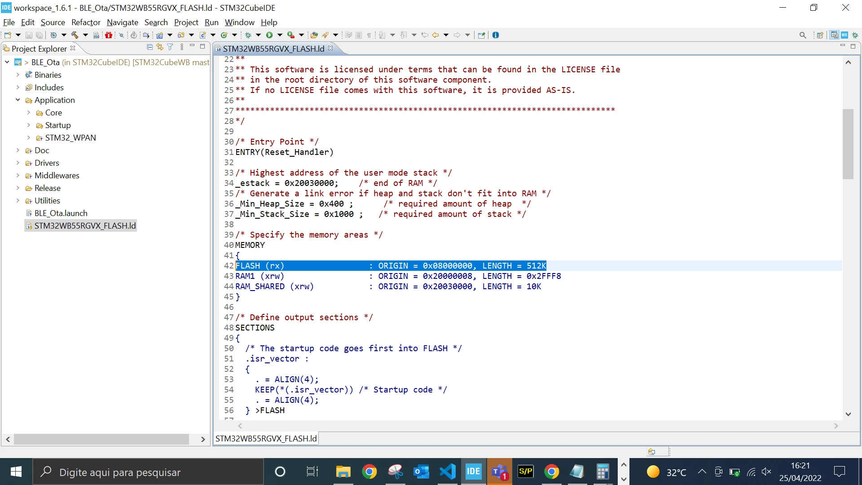
Task: Click the pin editor icon
Action: tap(482, 35)
